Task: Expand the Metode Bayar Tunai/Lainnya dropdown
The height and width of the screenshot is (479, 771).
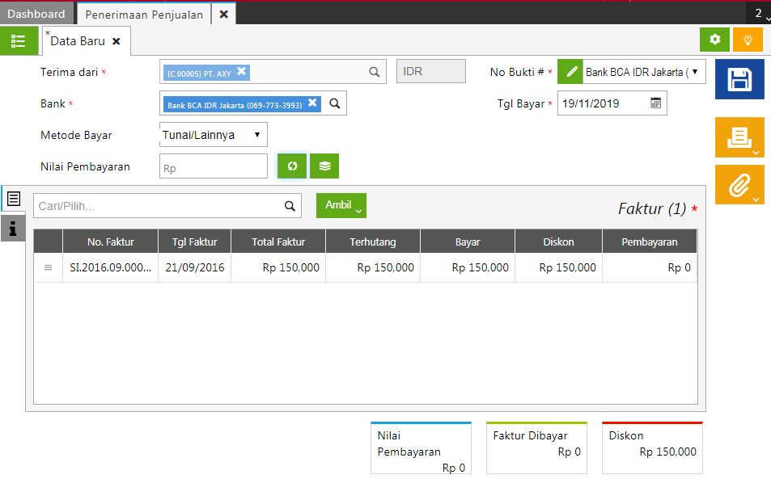Action: click(214, 135)
